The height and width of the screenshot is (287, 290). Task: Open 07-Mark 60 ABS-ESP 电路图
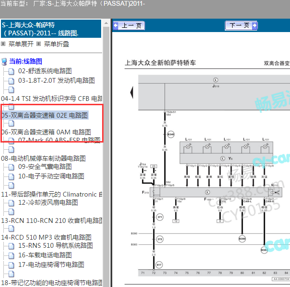pos(59,140)
